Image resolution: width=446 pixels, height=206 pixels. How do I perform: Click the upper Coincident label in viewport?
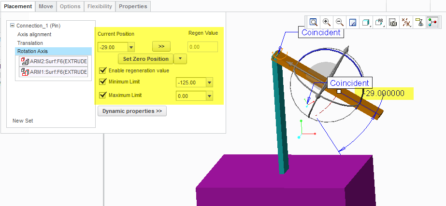point(321,32)
